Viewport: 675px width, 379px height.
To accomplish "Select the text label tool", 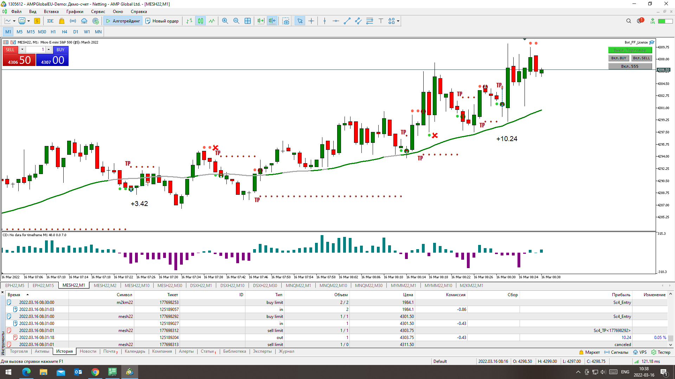I will tap(381, 21).
